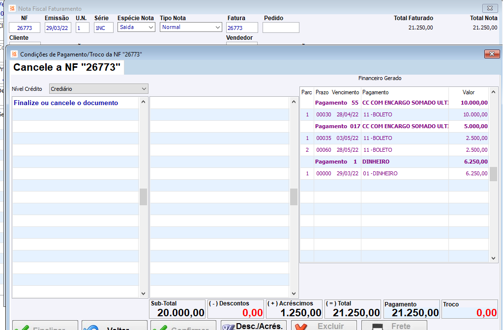Click the Troco value 0,00

pos(487,313)
